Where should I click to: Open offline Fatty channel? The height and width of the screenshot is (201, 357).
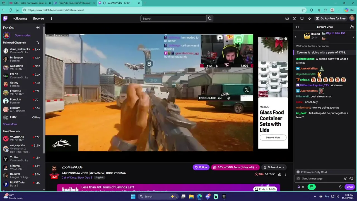[22, 118]
